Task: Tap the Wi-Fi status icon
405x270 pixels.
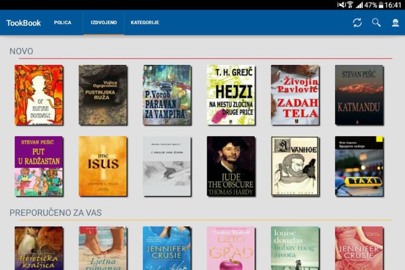Action: tap(350, 5)
